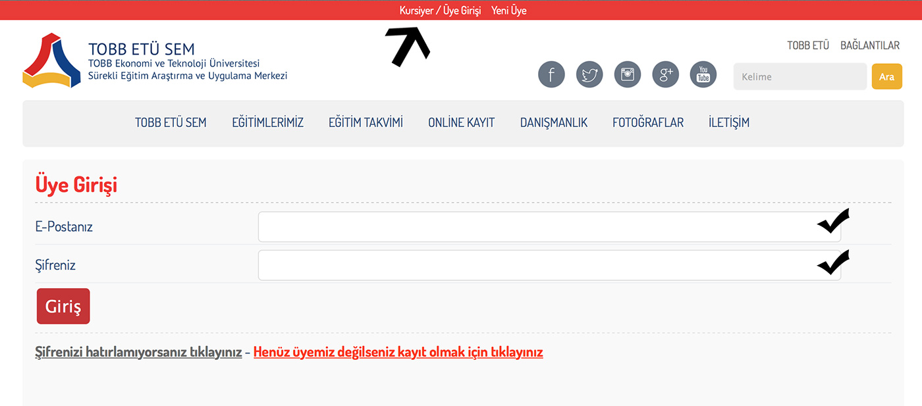Go to ONLINE KAYIT menu item
Image resolution: width=922 pixels, height=406 pixels.
(461, 122)
